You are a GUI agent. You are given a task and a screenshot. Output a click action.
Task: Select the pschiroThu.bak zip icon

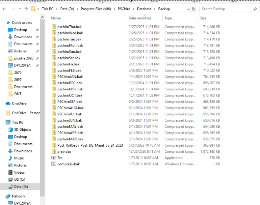[54, 27]
